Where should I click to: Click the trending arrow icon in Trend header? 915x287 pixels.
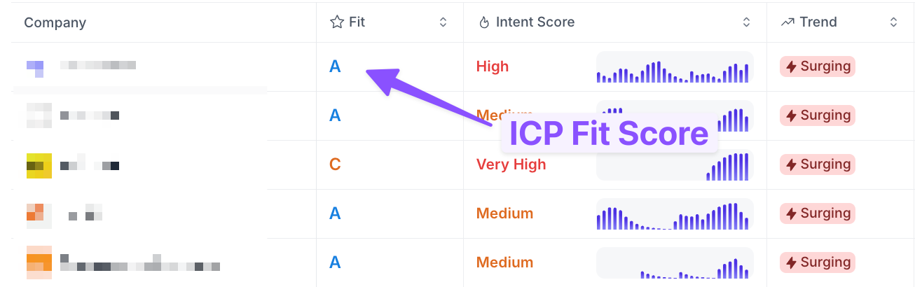click(x=787, y=22)
